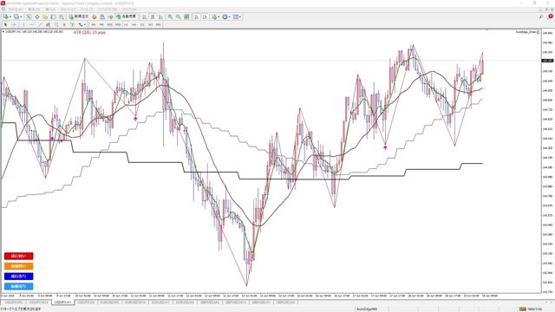Screen dimensions: 555x312
Task: Expand the New Chart dropdown arrow
Action: coord(10,16)
